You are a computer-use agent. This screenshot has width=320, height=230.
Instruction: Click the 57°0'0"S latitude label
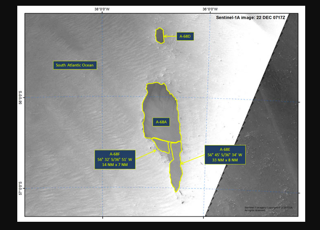21,188
